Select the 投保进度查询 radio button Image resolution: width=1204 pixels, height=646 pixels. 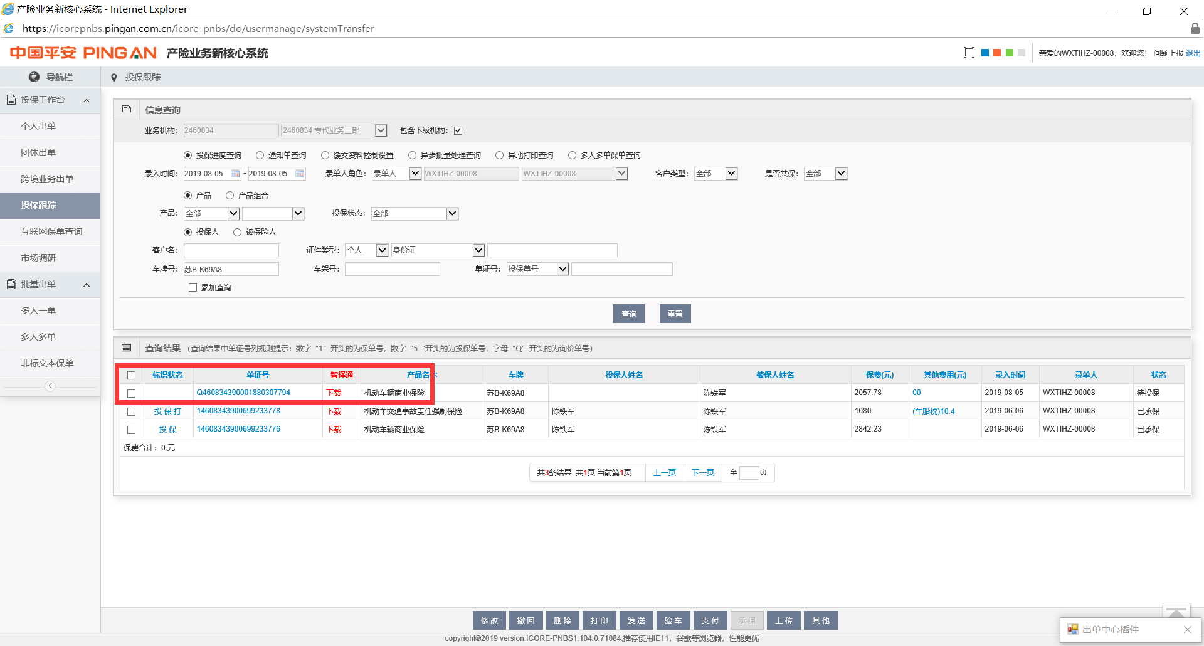187,155
